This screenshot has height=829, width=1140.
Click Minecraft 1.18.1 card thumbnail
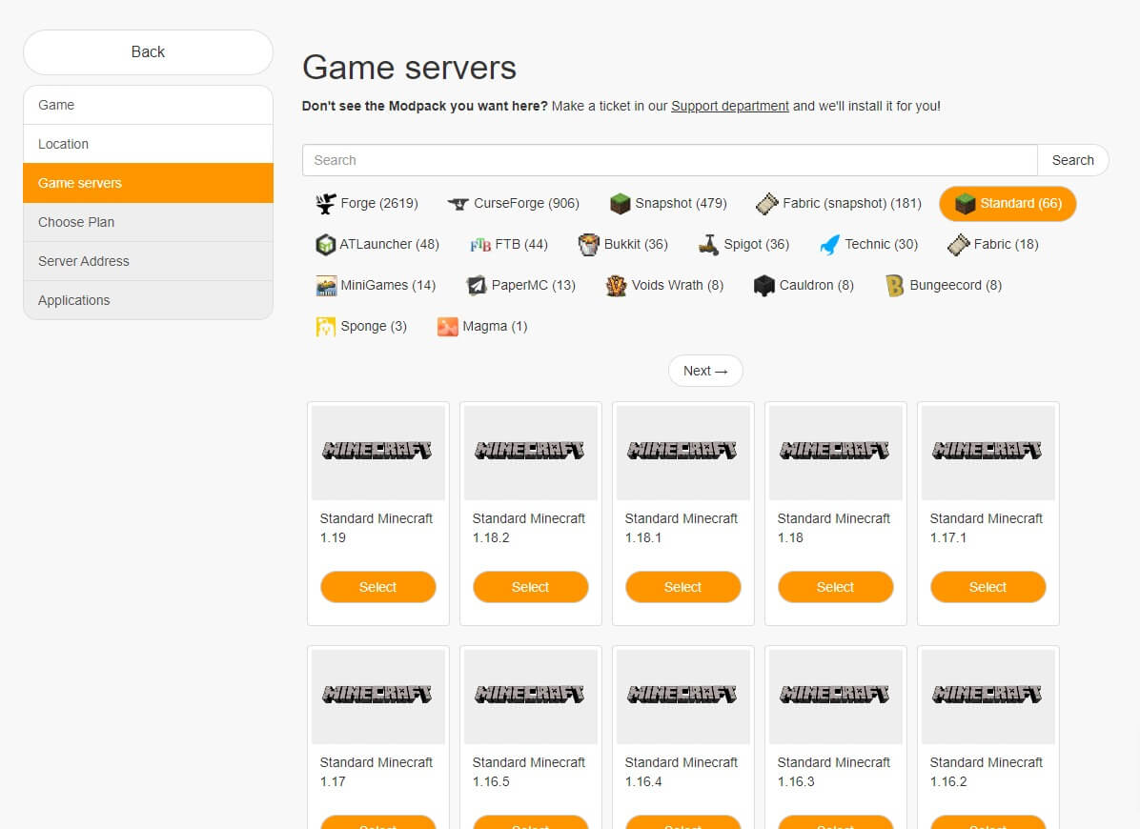click(x=683, y=453)
